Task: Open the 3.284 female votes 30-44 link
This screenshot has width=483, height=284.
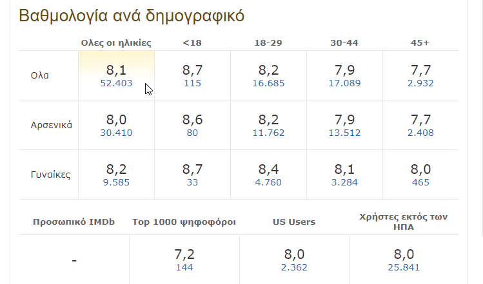Action: point(344,182)
